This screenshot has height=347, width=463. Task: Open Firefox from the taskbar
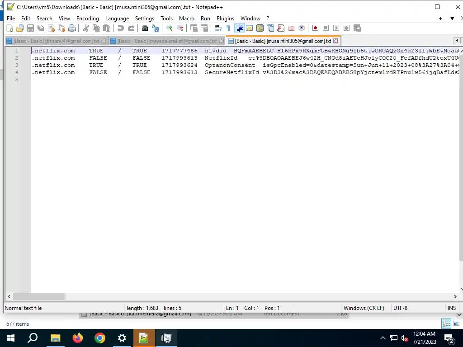tap(78, 338)
